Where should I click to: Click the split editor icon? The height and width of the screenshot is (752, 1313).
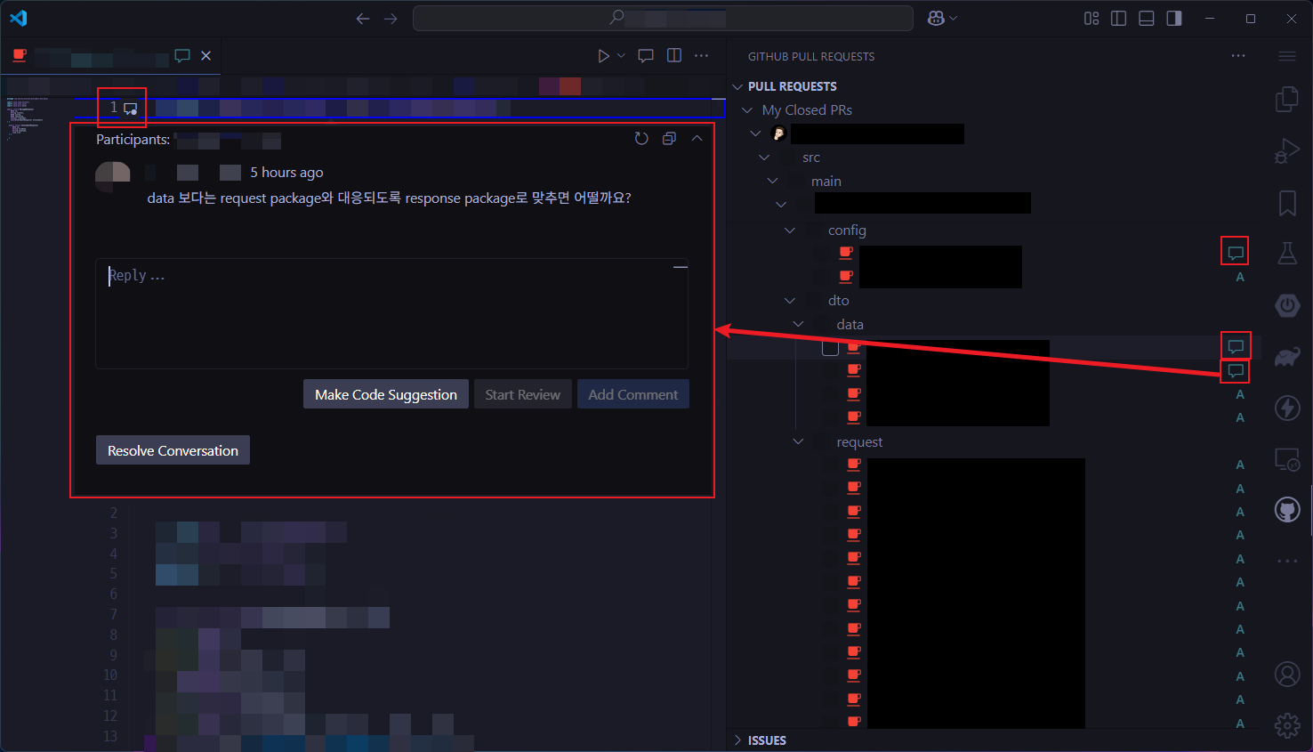pyautogui.click(x=674, y=56)
